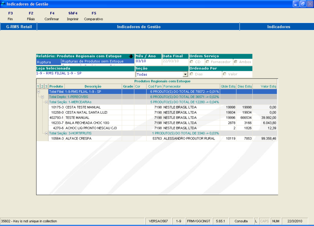Select the CD radio button
This screenshot has height=226, width=314.
192,62
